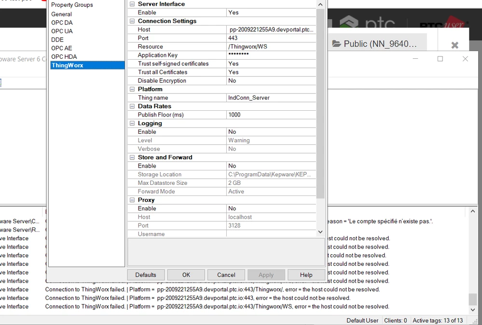
Task: Click the Property Groups header
Action: tap(72, 5)
